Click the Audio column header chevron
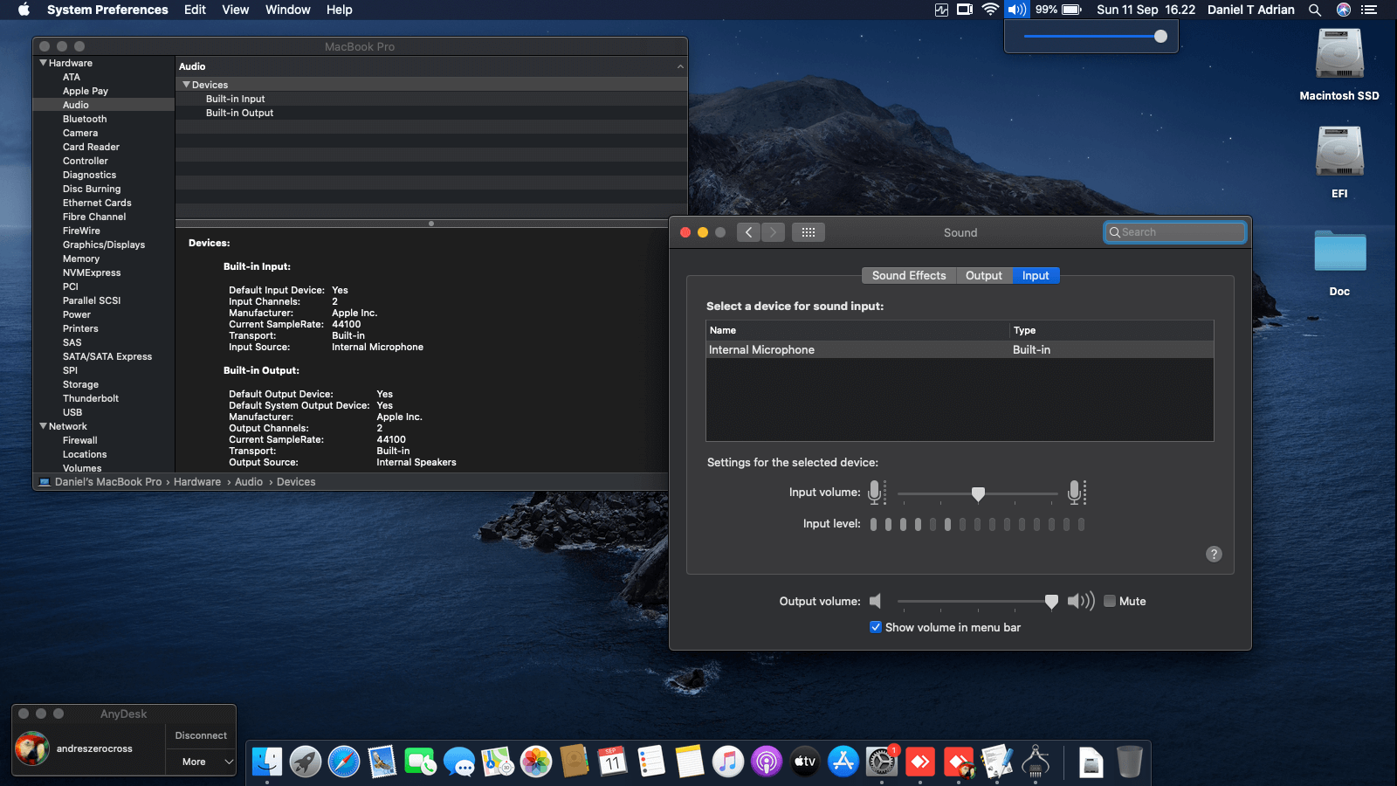The height and width of the screenshot is (786, 1397). (680, 66)
